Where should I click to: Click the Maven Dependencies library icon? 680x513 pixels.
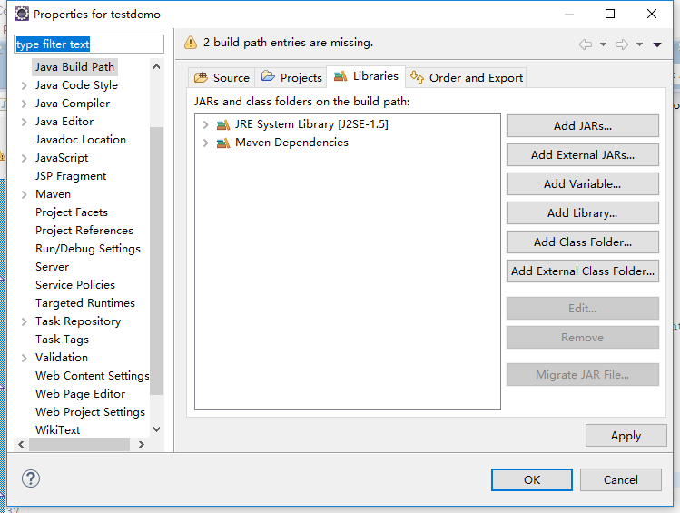pos(223,143)
